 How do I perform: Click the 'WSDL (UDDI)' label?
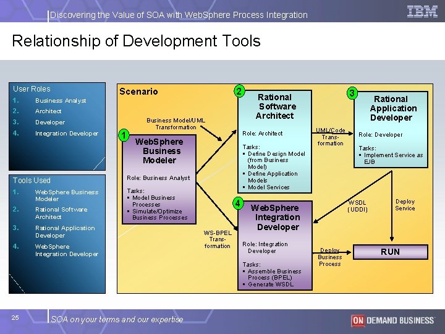pos(357,206)
